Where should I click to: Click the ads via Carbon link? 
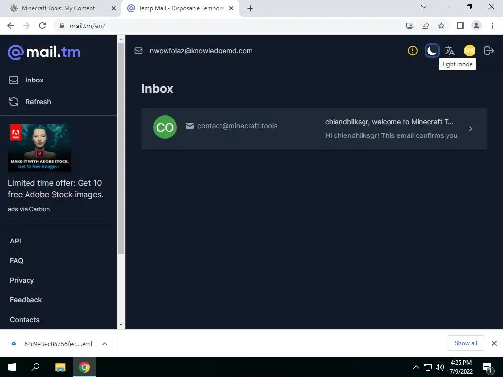click(x=28, y=209)
